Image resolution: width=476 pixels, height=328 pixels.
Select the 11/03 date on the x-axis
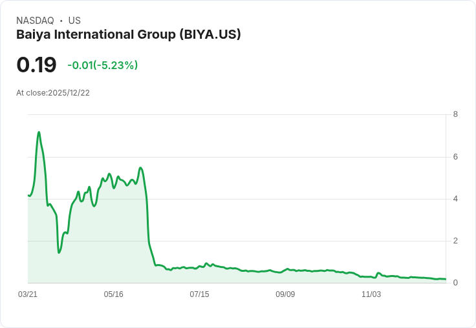click(x=371, y=294)
